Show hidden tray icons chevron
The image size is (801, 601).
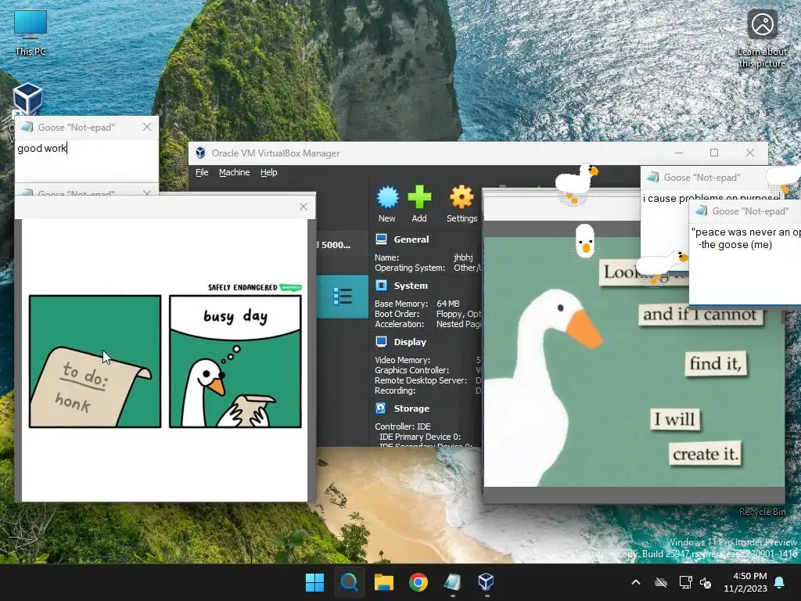pyautogui.click(x=636, y=582)
